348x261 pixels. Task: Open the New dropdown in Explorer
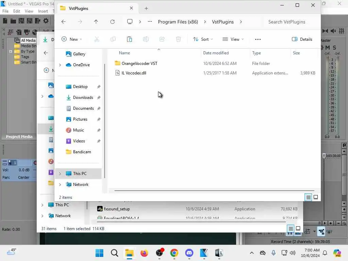point(71,39)
